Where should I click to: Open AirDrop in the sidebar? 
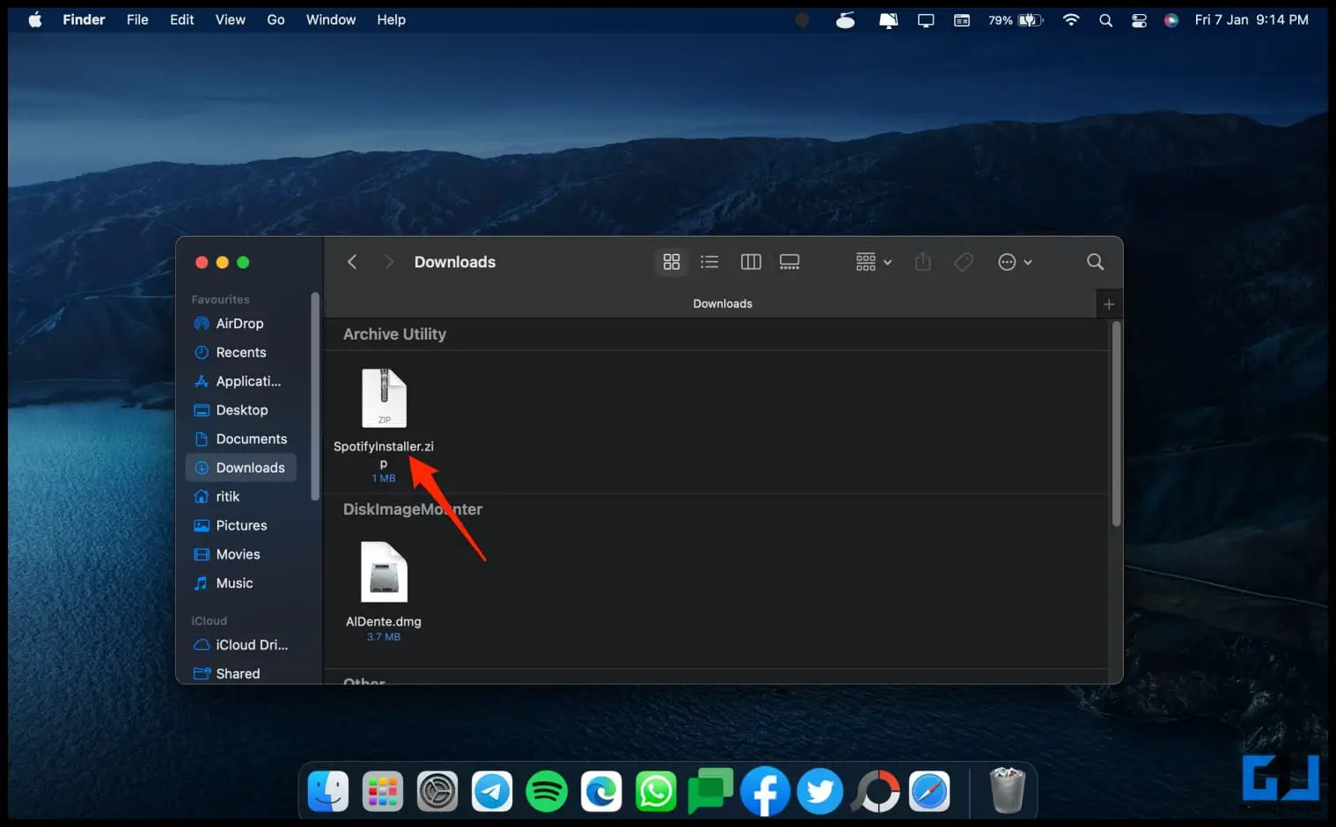[x=240, y=324]
